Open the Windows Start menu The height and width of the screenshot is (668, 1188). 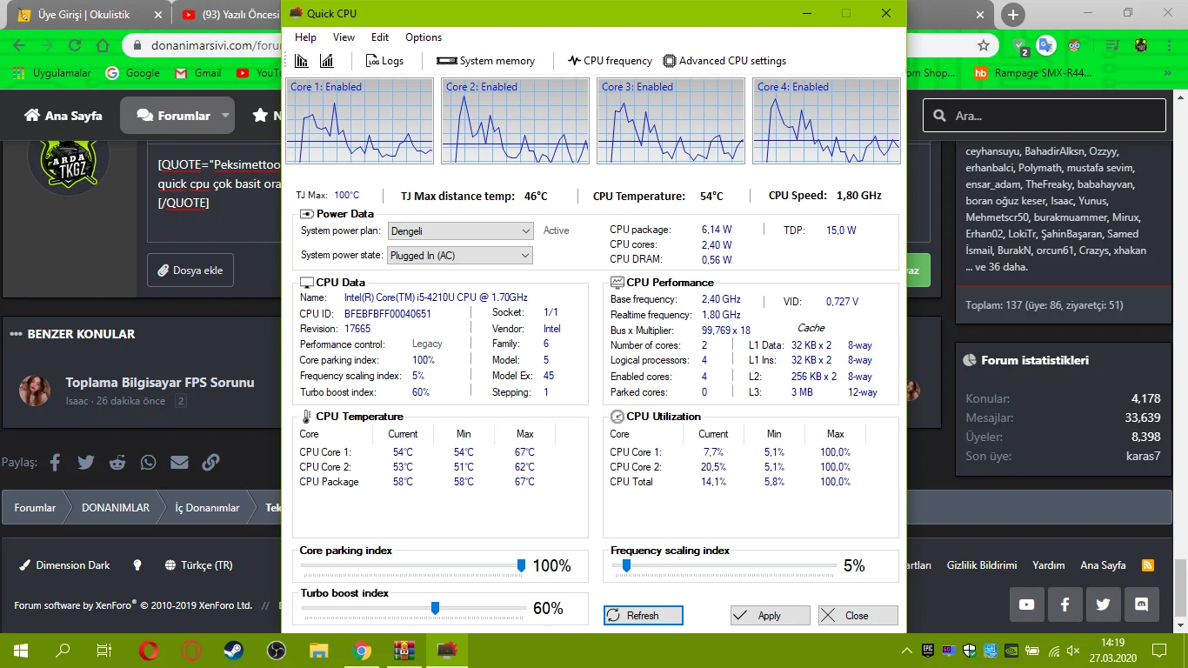21,650
